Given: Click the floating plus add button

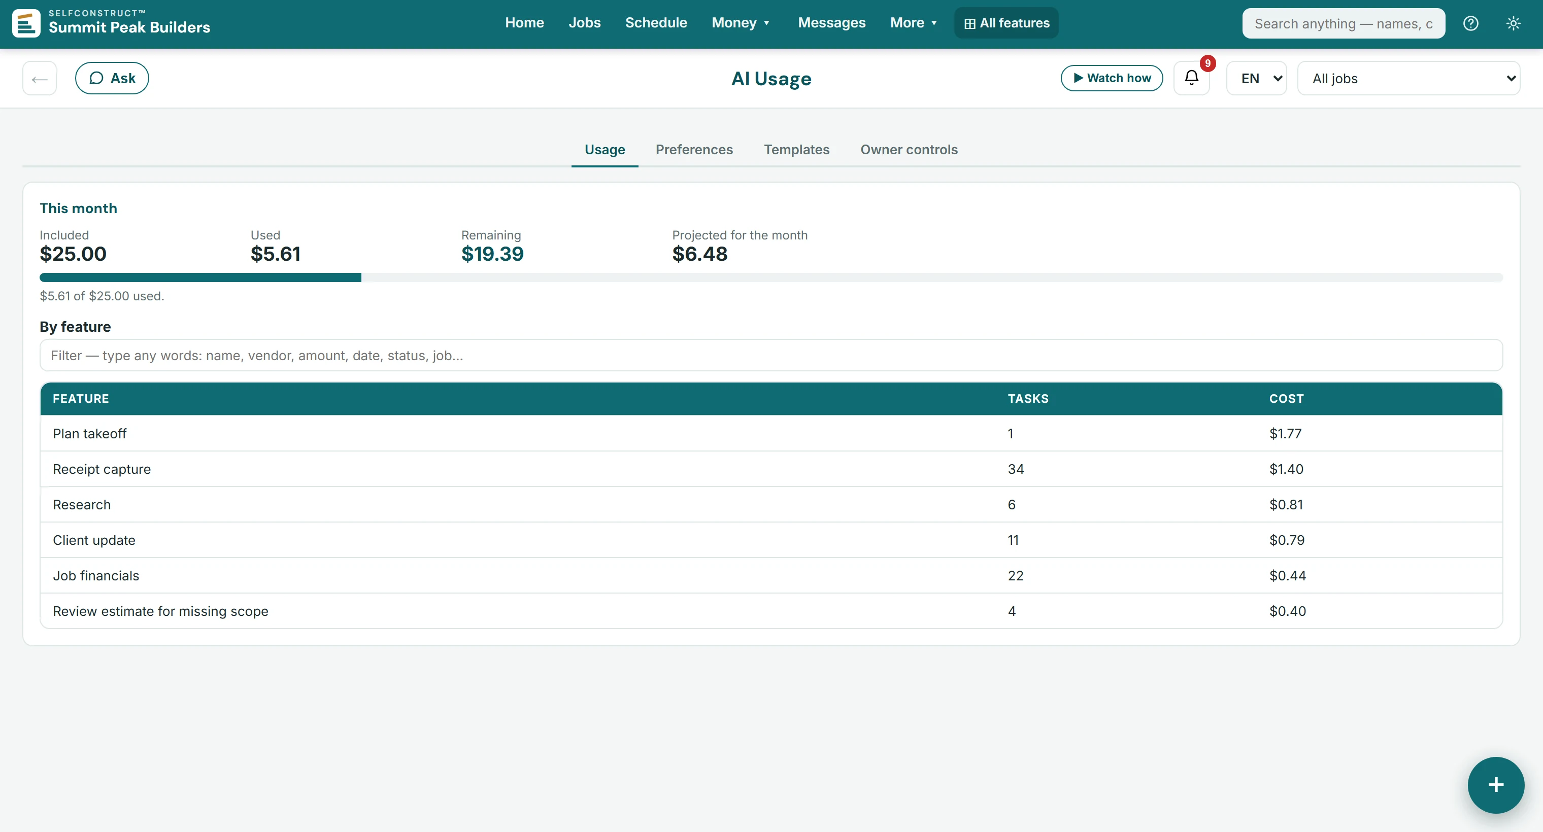Looking at the screenshot, I should pos(1496,785).
